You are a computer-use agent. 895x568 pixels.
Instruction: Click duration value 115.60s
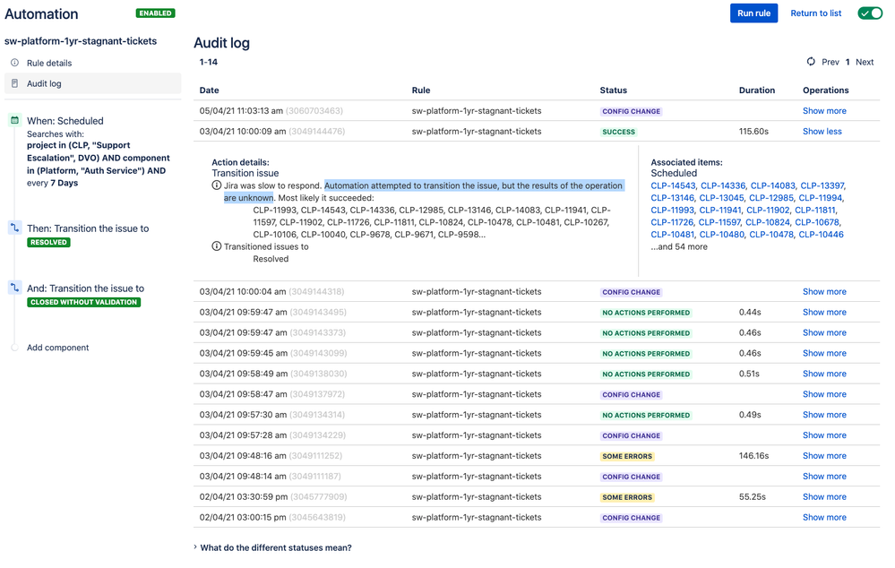(753, 132)
